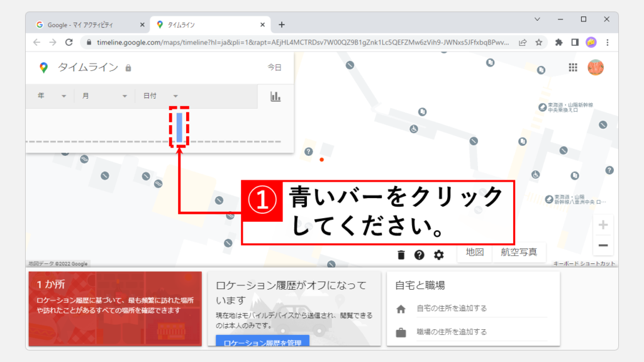Click the trash delete icon on map

point(401,255)
